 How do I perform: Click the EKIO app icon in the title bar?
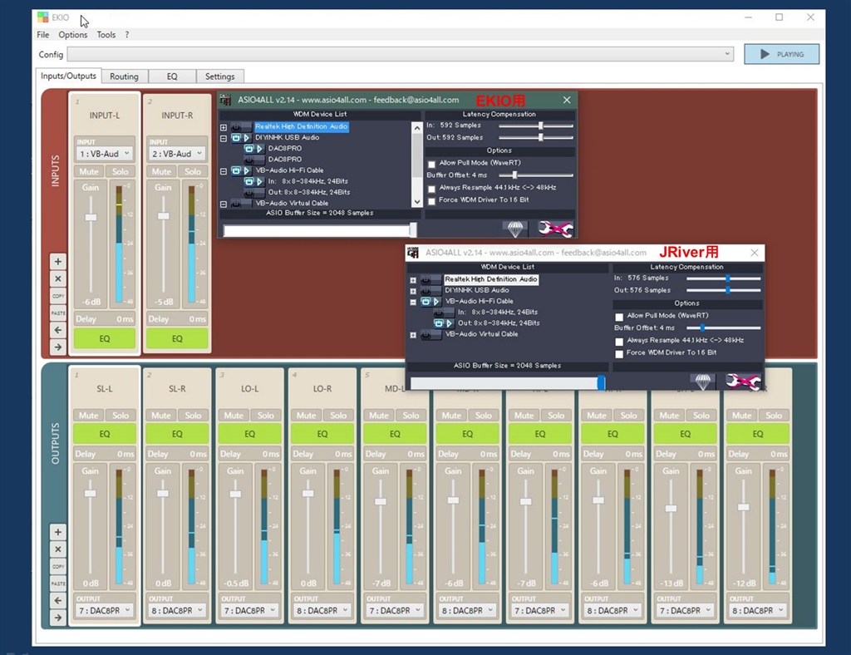click(43, 17)
